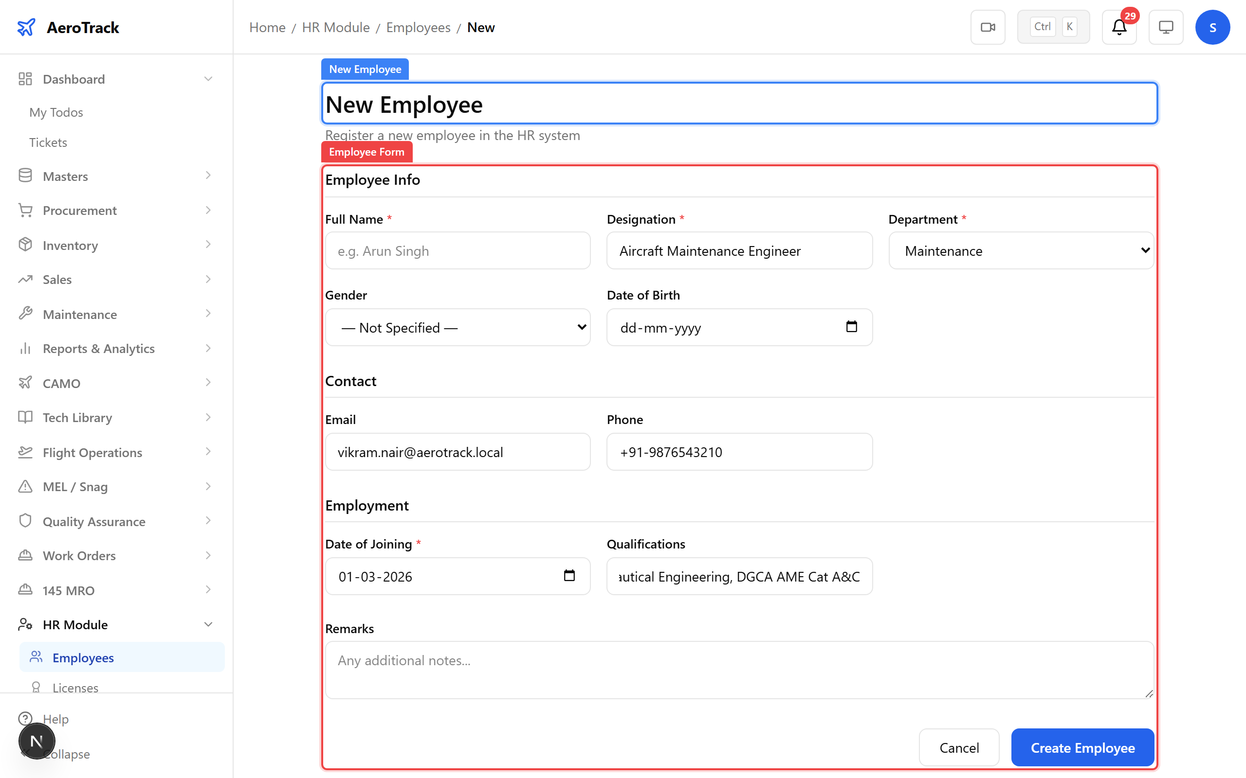The height and width of the screenshot is (778, 1246).
Task: Select Employees in the HR Module menu
Action: pyautogui.click(x=83, y=657)
